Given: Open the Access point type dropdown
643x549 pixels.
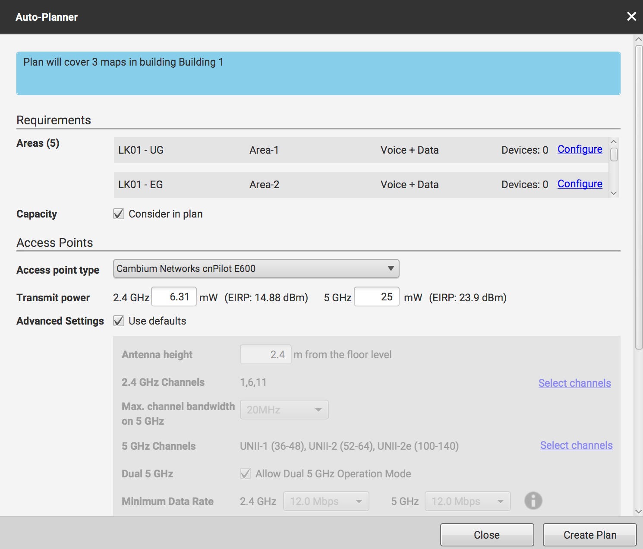Looking at the screenshot, I should coord(256,268).
